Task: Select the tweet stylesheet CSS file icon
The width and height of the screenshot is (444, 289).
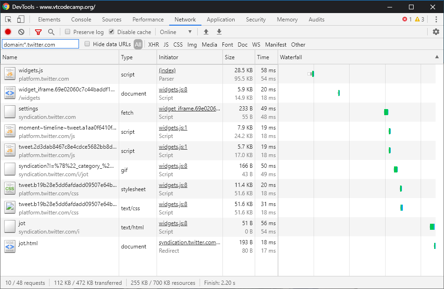Action: pyautogui.click(x=10, y=188)
